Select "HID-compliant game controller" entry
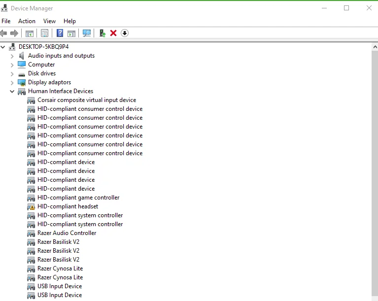The height and width of the screenshot is (301, 378). tap(78, 198)
